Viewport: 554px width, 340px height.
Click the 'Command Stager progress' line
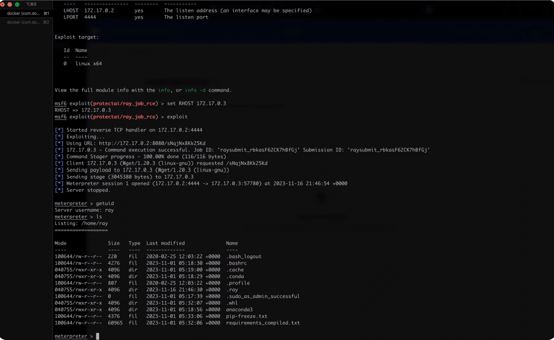[x=140, y=157]
